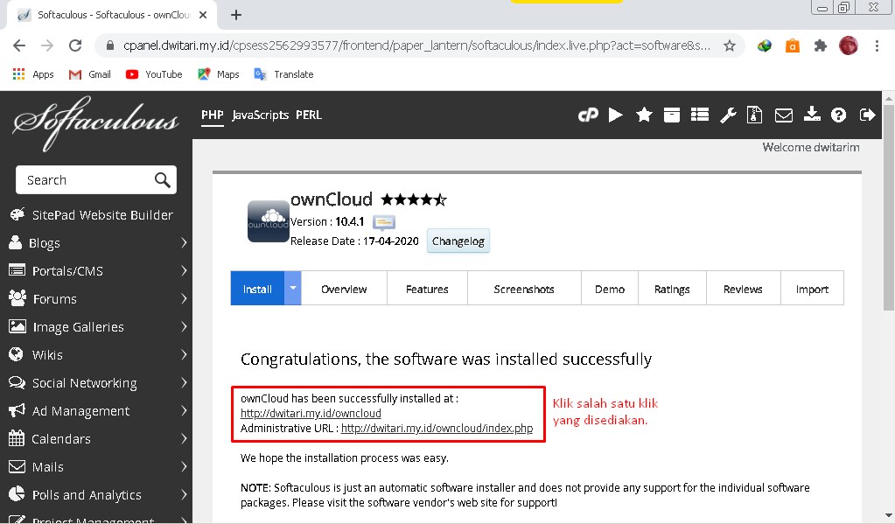Click the star ratings icon in toolbar
Screen dimensions: 895x524
(644, 115)
